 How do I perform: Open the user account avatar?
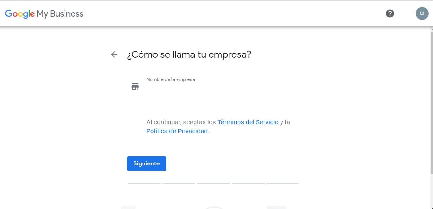422,13
